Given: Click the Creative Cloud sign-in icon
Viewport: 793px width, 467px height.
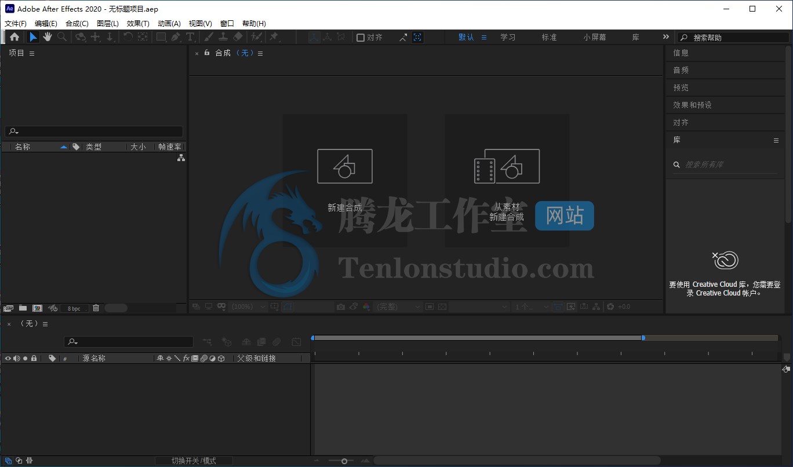Looking at the screenshot, I should point(725,260).
